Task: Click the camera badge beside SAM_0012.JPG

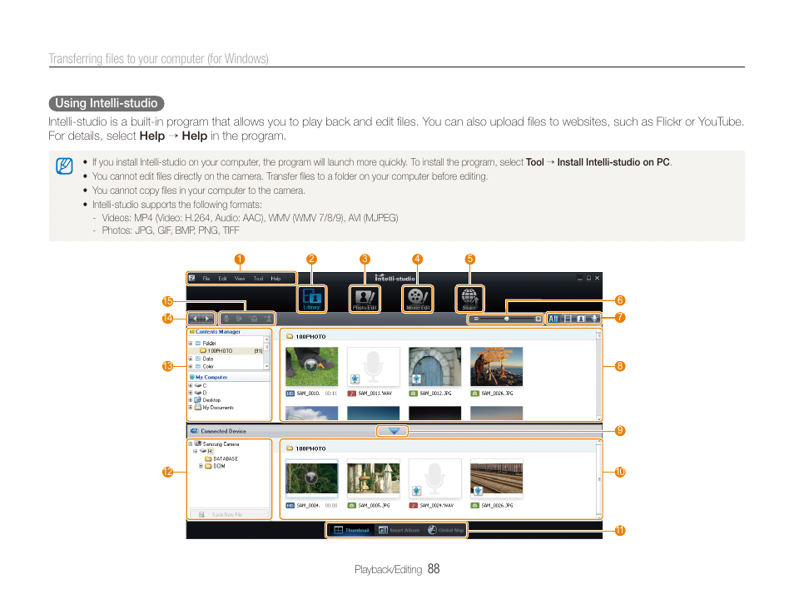Action: pyautogui.click(x=413, y=394)
